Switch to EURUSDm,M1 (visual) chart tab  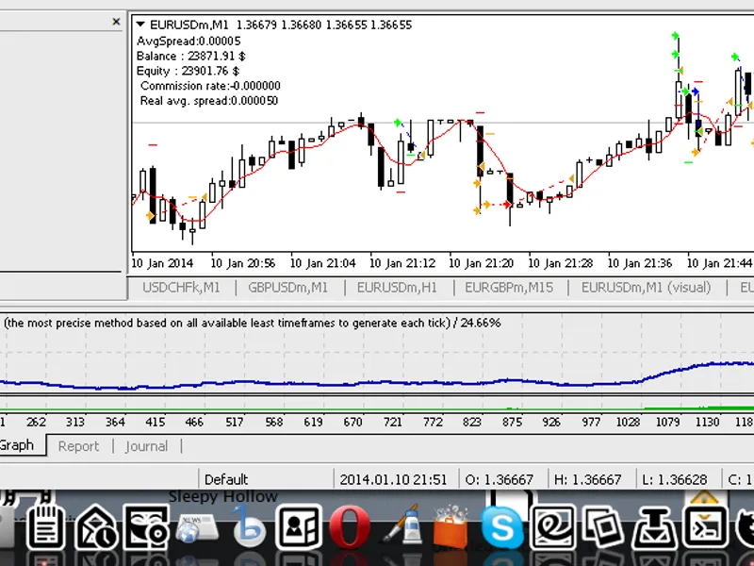646,288
